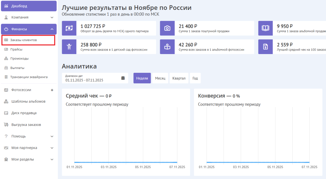Click the child icon beside 258 800 ₽
326x179 pixels.
(x=69, y=47)
